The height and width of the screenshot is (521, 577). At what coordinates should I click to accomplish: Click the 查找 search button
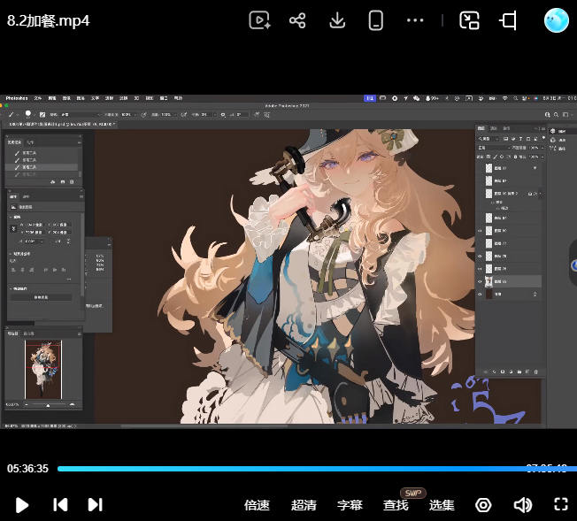(396, 505)
